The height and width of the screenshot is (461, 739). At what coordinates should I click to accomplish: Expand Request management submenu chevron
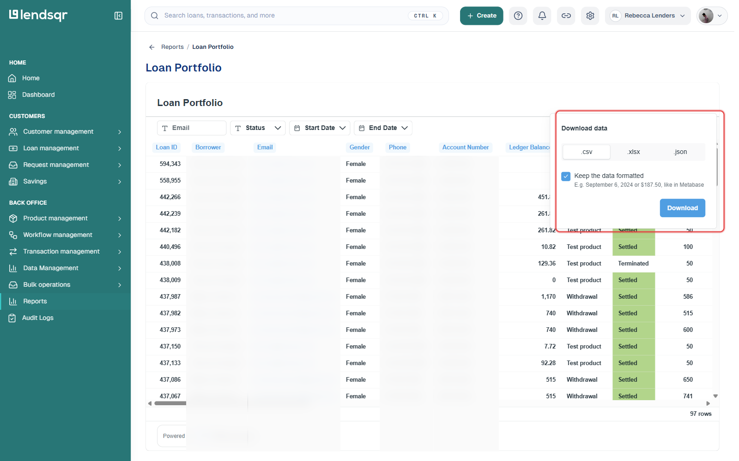120,165
